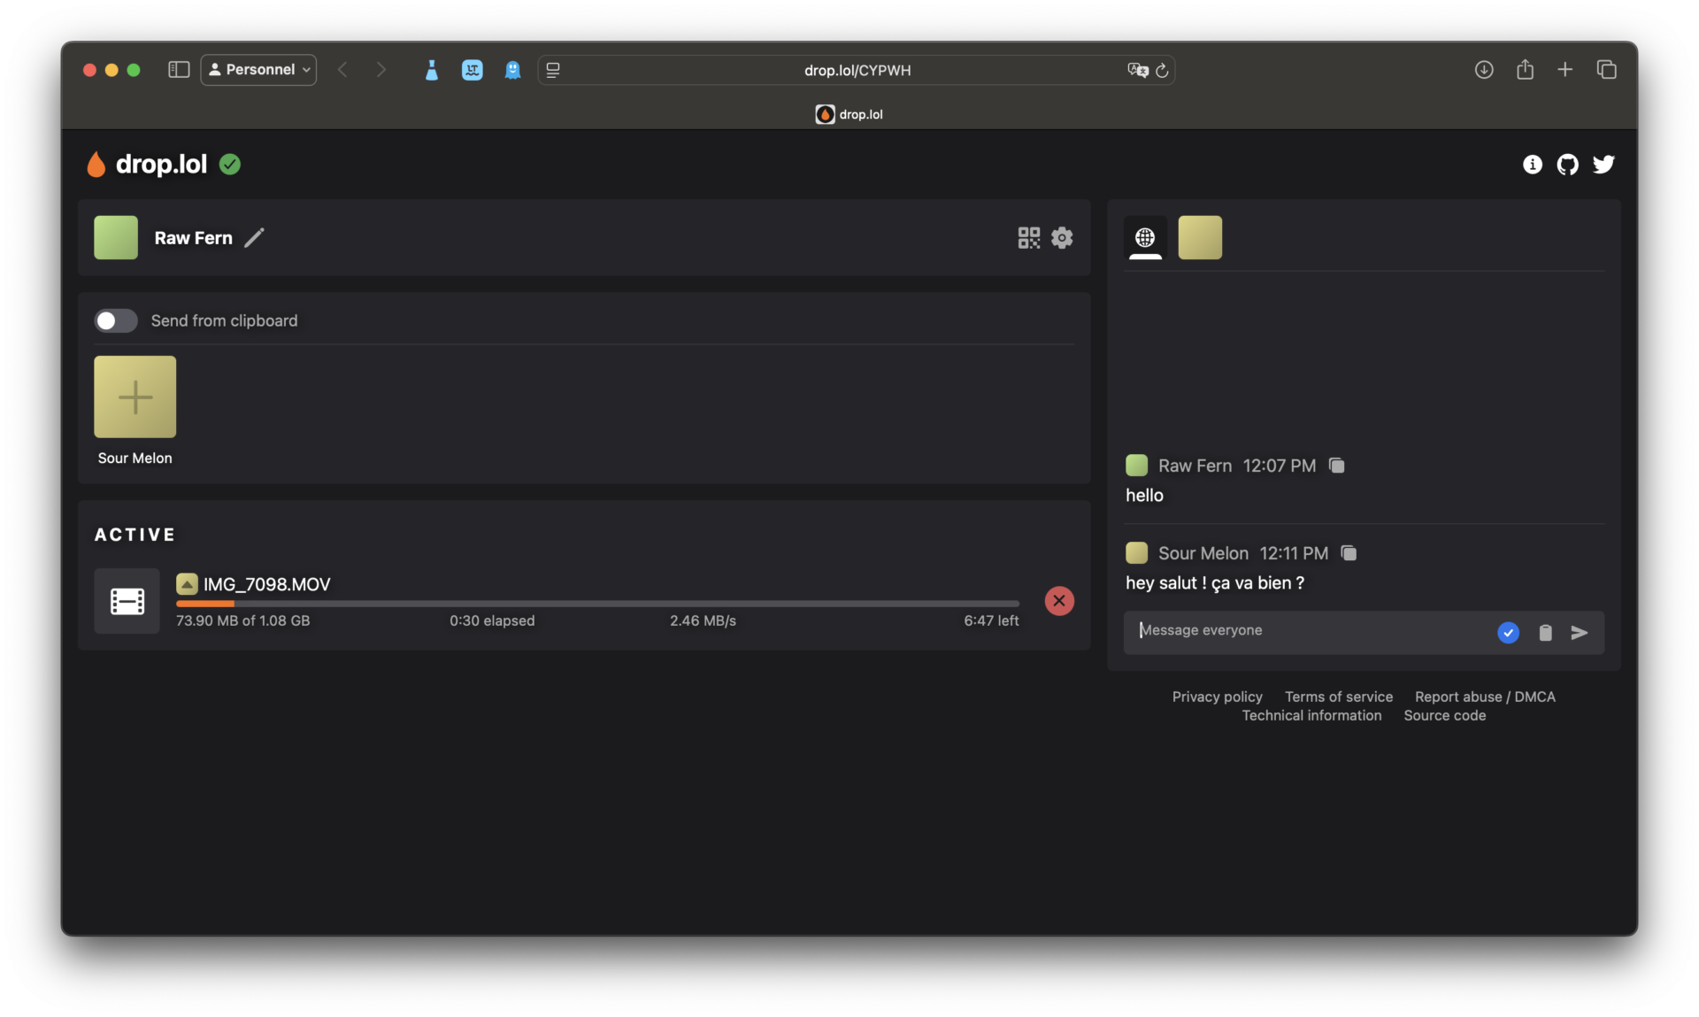Click the paste clipboard icon in chat
This screenshot has width=1699, height=1017.
point(1545,632)
